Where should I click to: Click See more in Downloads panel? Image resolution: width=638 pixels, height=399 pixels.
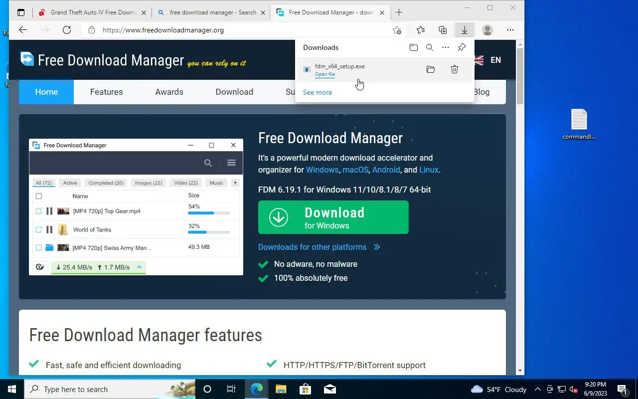[x=318, y=92]
